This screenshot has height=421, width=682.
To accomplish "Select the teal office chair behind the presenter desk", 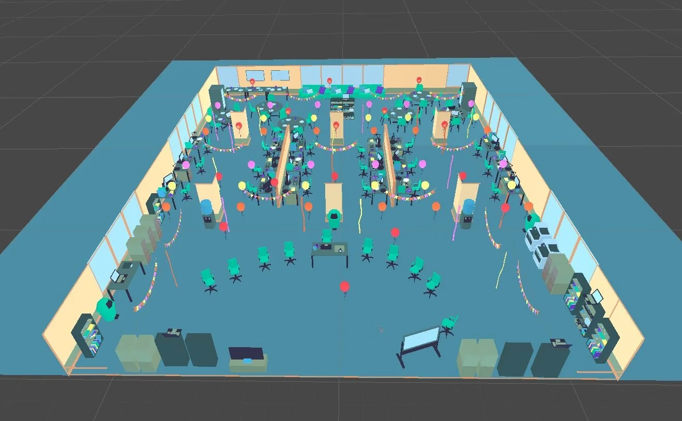I will coord(327,236).
